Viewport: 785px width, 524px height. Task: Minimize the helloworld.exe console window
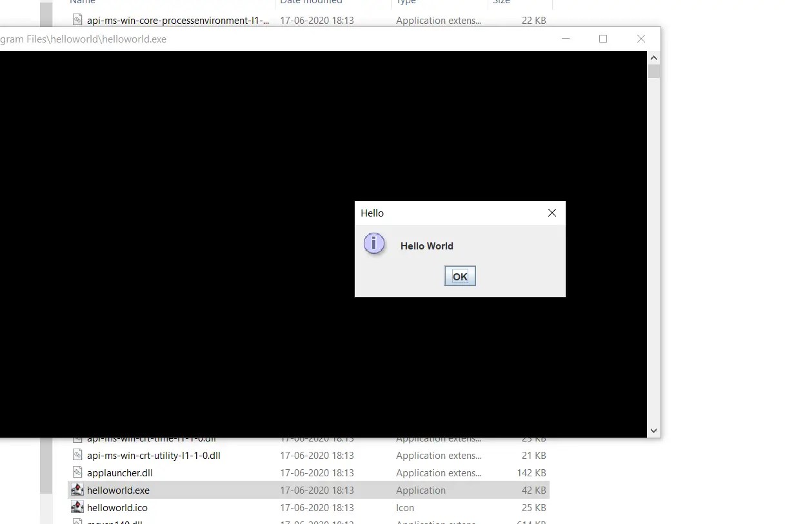point(566,39)
